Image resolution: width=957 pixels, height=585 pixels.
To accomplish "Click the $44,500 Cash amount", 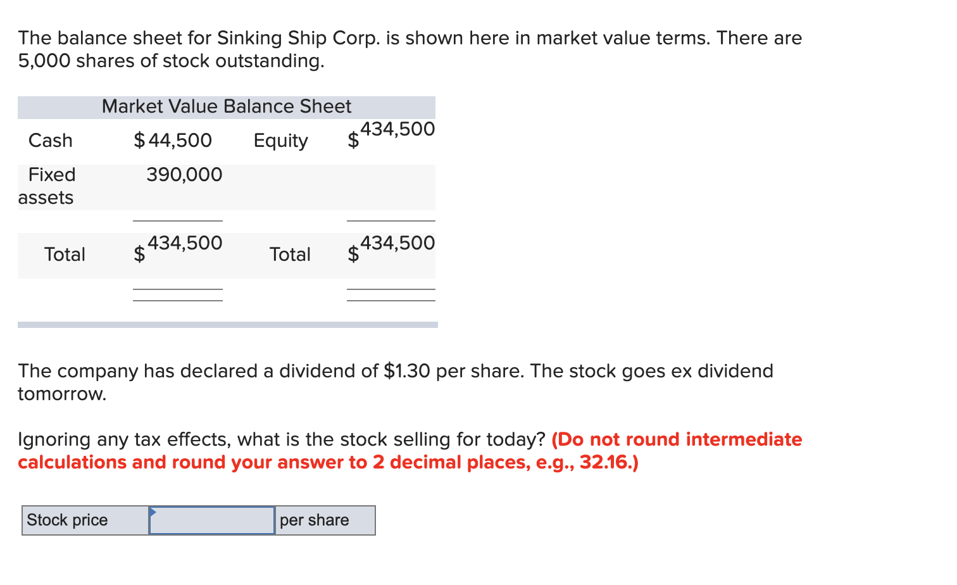I will tap(173, 140).
